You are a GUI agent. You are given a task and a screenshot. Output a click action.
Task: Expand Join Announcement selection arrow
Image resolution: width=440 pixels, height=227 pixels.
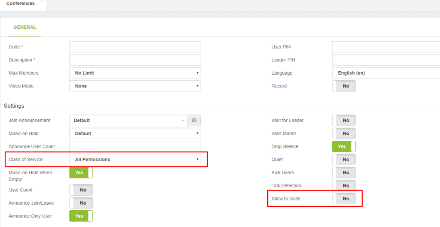tap(182, 121)
